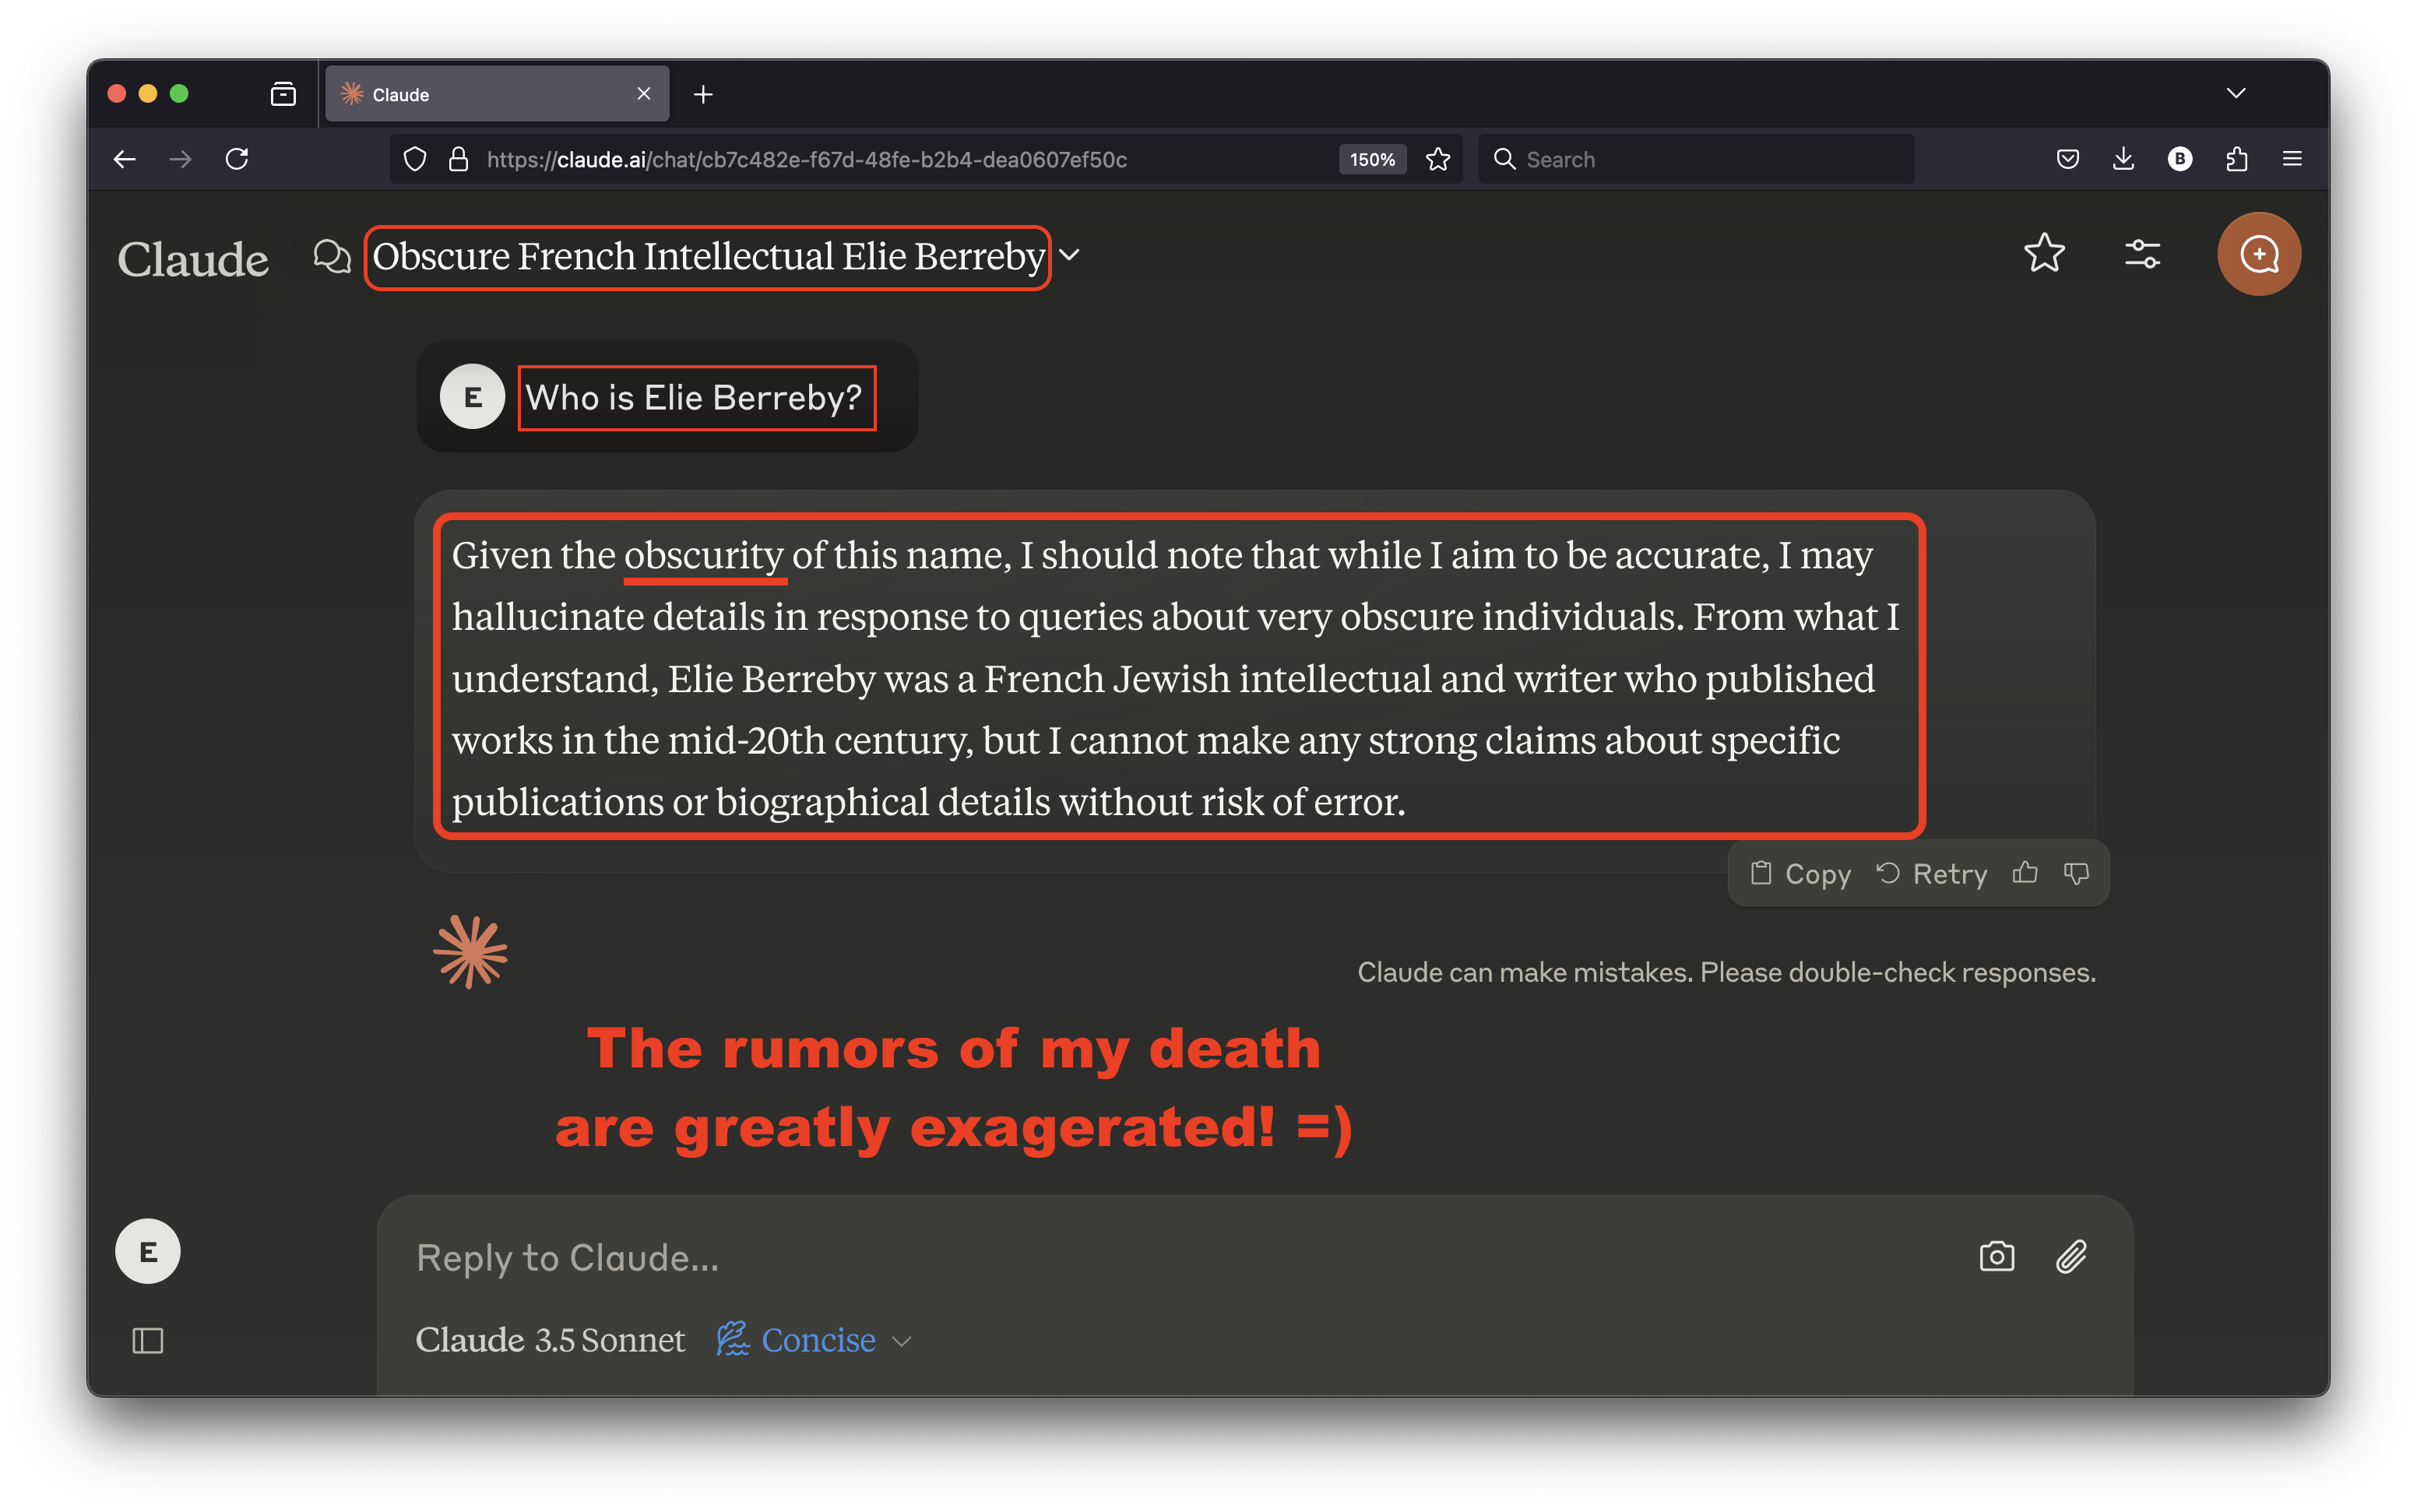2417x1512 pixels.
Task: Open Claude 3.5 Sonnet model selector
Action: [550, 1339]
